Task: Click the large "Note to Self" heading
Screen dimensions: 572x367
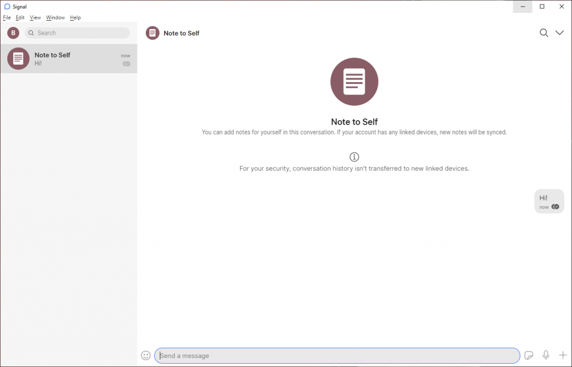Action: [354, 122]
